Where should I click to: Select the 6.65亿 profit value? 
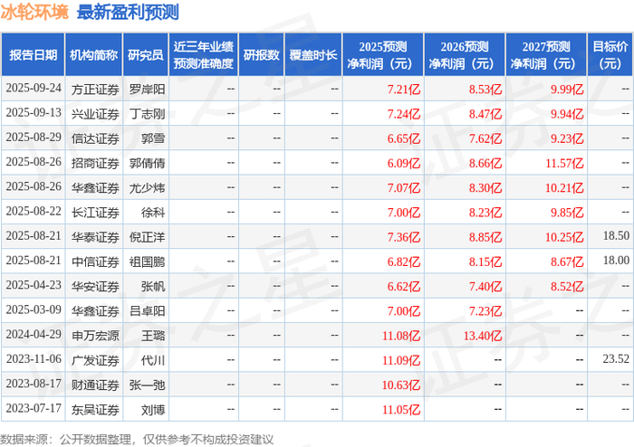[404, 138]
